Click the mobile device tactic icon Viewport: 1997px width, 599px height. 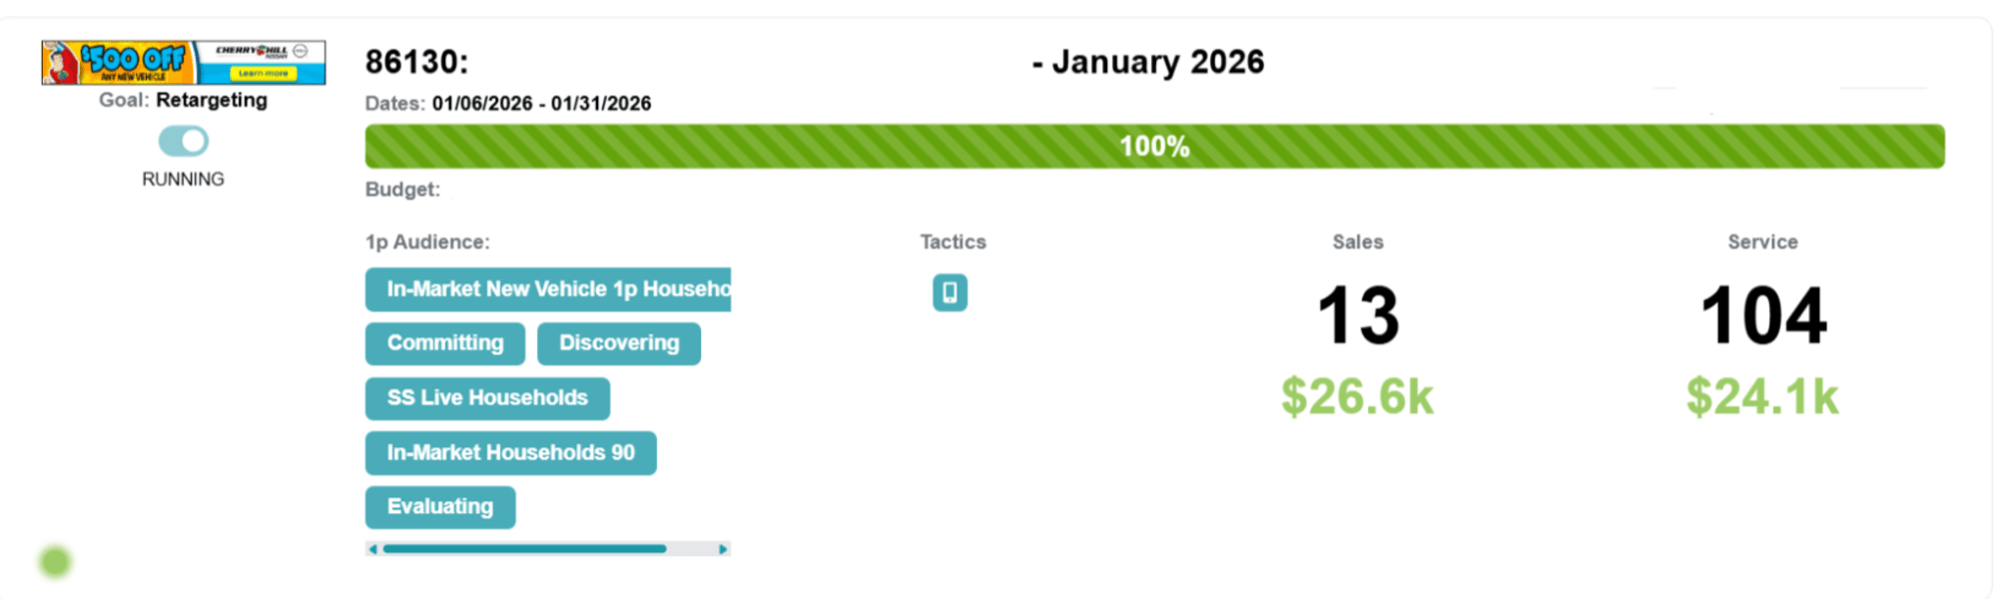point(950,293)
